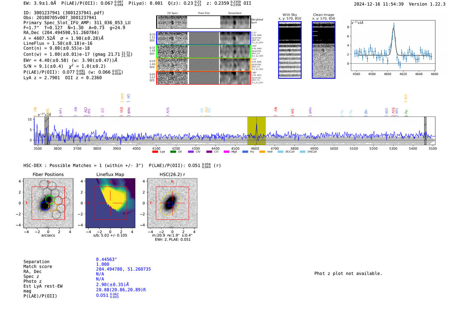The image size is (469, 319).
Task: Click the 2024-12-16 11:54:39 timestamp
Action: click(379, 4)
